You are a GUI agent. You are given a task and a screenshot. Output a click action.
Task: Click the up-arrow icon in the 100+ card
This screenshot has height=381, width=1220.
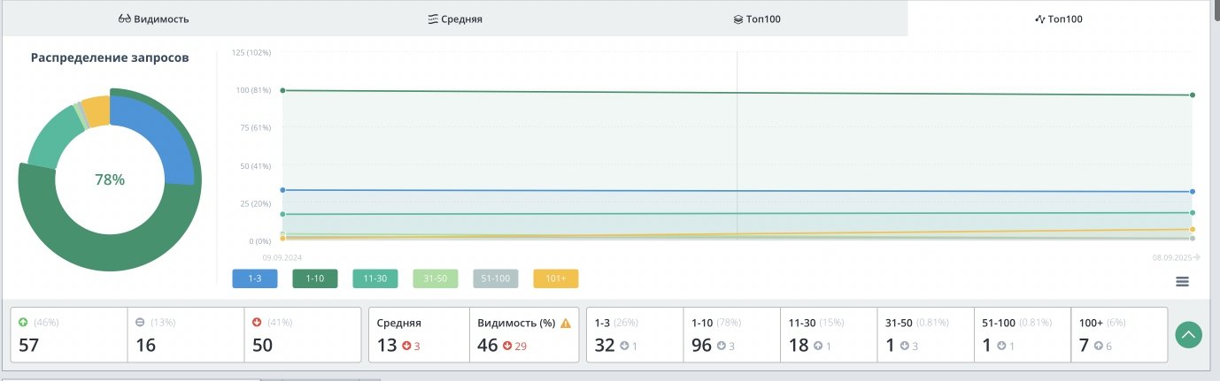(x=1098, y=347)
